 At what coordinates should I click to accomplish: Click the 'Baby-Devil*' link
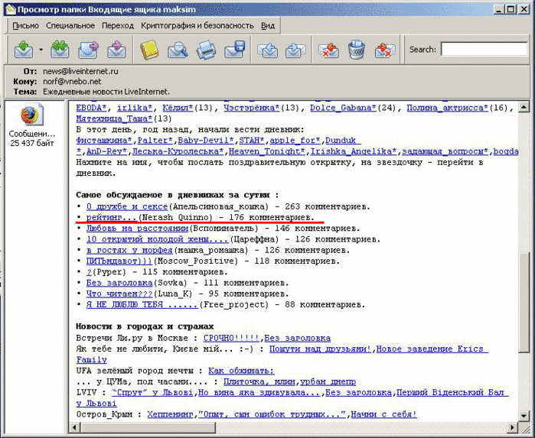pyautogui.click(x=206, y=141)
